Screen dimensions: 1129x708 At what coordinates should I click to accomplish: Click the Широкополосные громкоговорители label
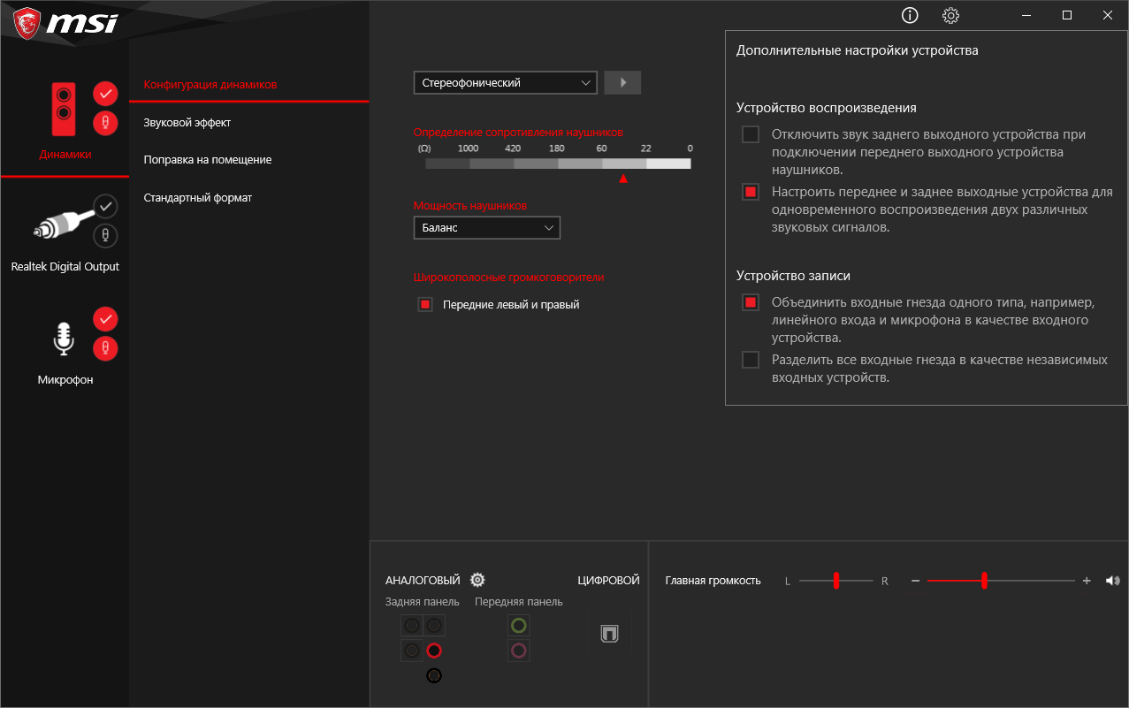tap(509, 277)
